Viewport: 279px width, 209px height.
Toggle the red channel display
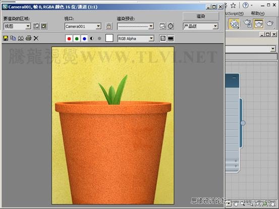click(69, 39)
